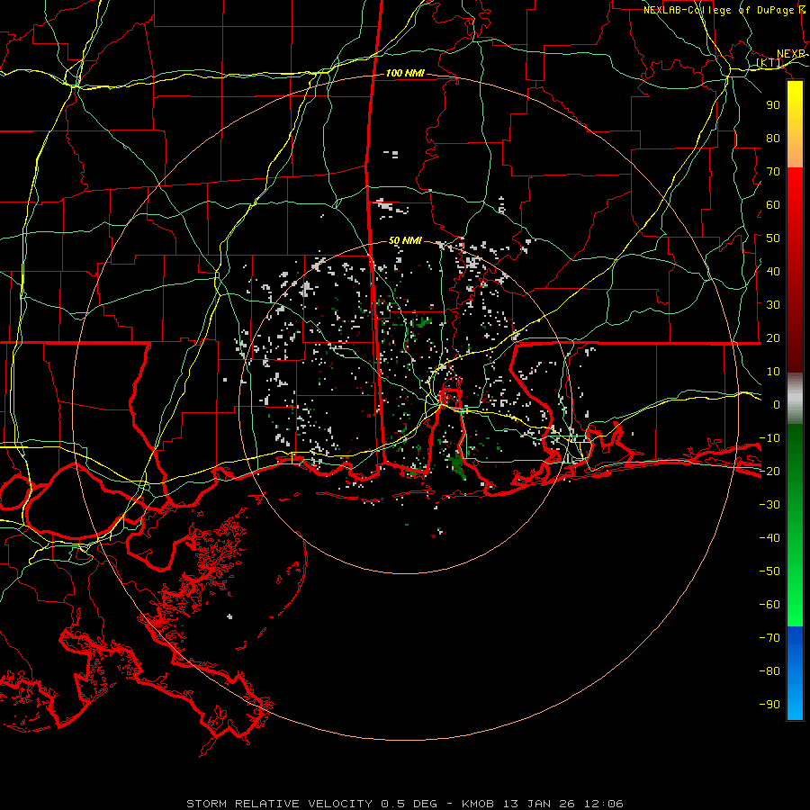Image resolution: width=810 pixels, height=810 pixels.
Task: Click the "[KT]" units label
Action: click(769, 63)
